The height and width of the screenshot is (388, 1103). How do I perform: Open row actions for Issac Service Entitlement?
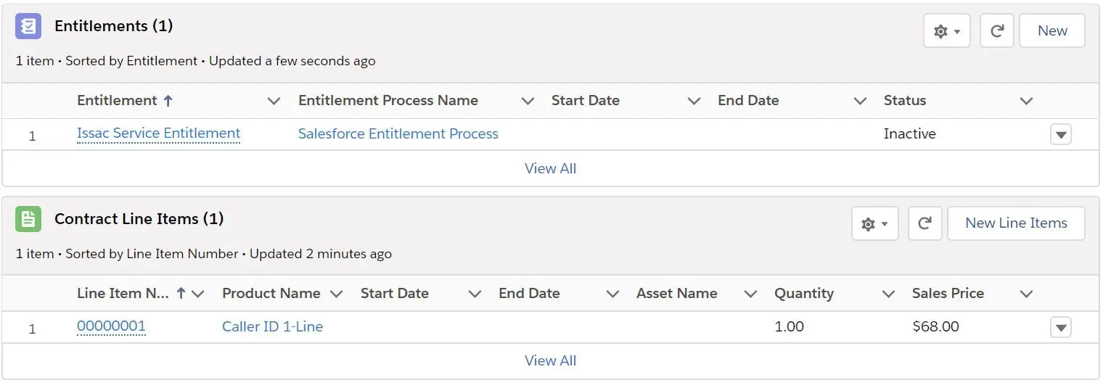(x=1060, y=134)
